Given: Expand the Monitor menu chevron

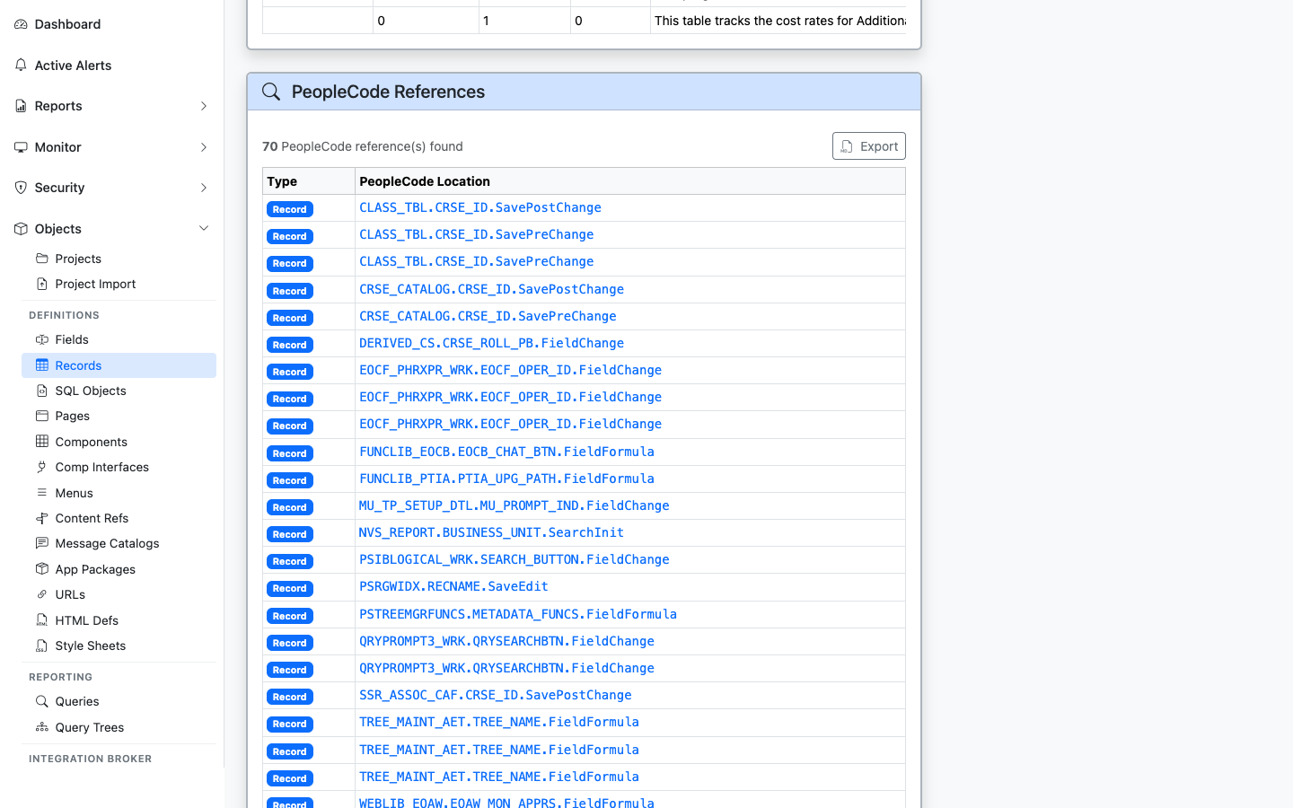Looking at the screenshot, I should point(204,147).
